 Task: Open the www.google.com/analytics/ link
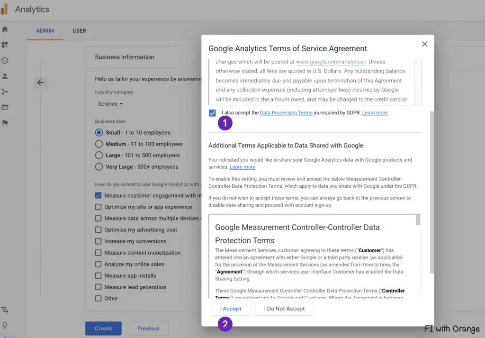pyautogui.click(x=331, y=62)
